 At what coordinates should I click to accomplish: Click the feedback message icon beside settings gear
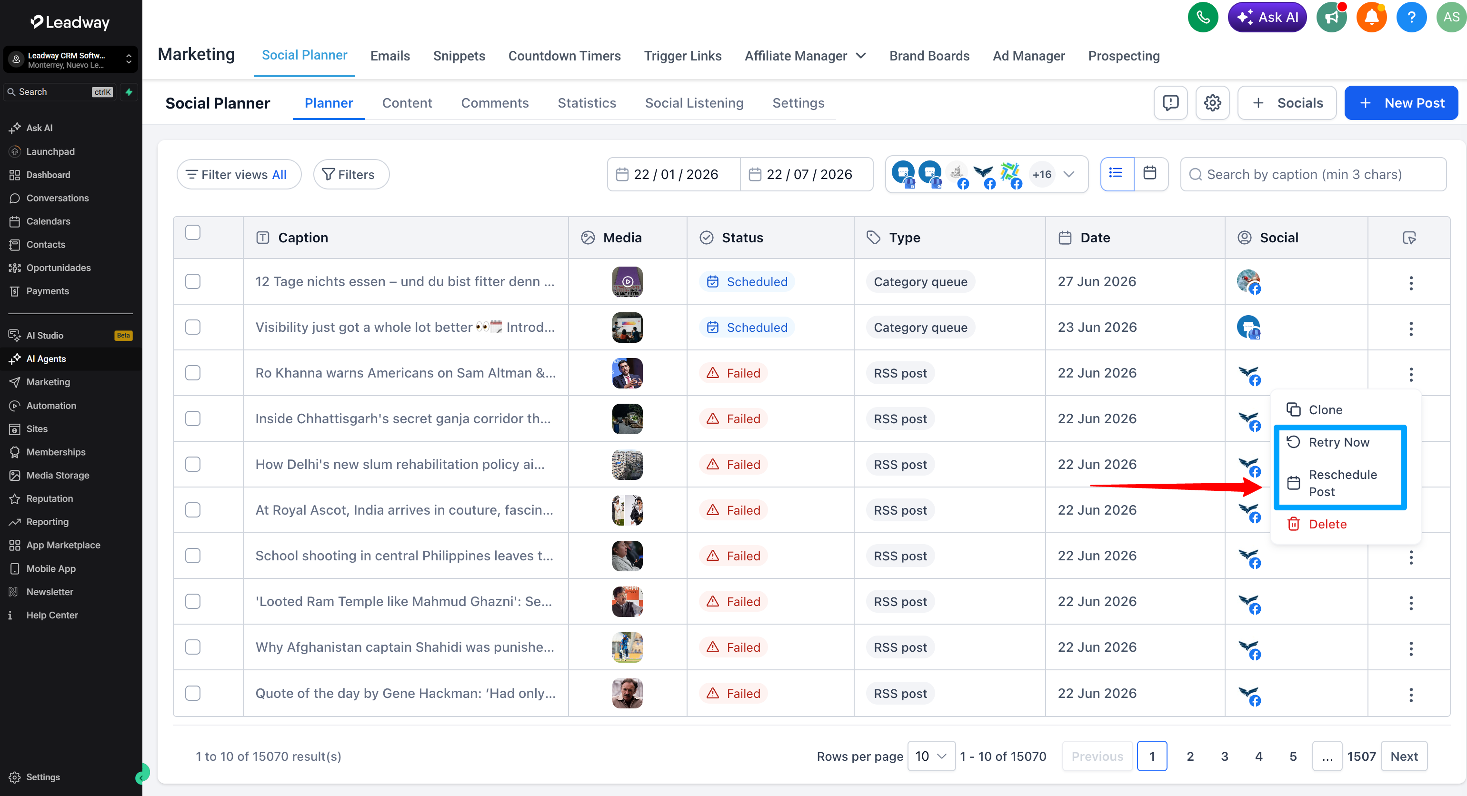coord(1170,103)
